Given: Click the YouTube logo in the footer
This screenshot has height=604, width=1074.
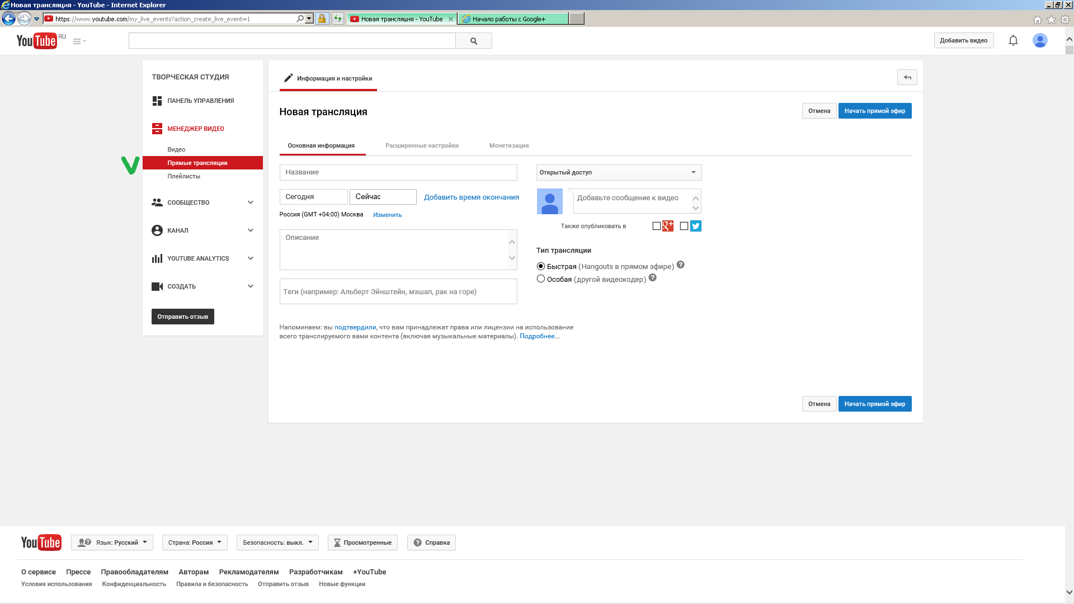Looking at the screenshot, I should coord(41,542).
